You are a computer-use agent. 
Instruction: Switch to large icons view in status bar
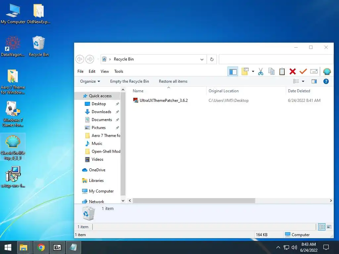coord(329,227)
